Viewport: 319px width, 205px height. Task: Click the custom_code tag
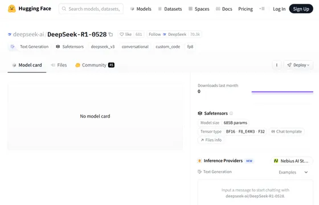(168, 47)
